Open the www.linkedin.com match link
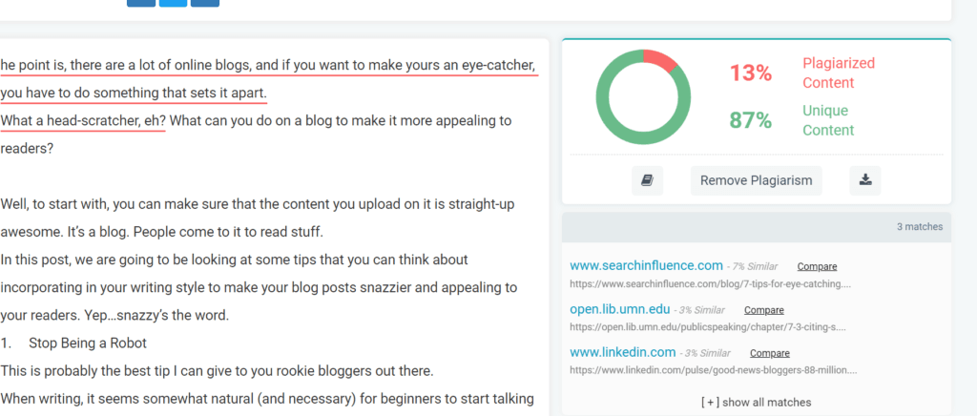The height and width of the screenshot is (416, 977). pyautogui.click(x=622, y=352)
